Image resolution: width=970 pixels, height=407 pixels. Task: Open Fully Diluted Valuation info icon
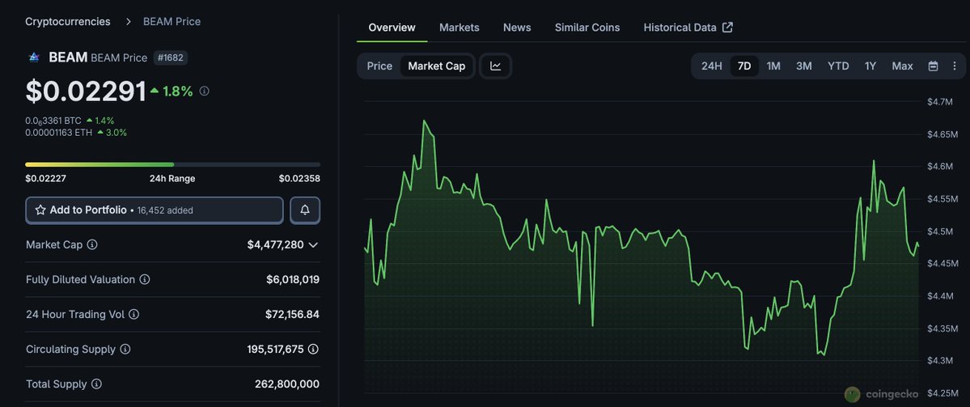tap(145, 280)
